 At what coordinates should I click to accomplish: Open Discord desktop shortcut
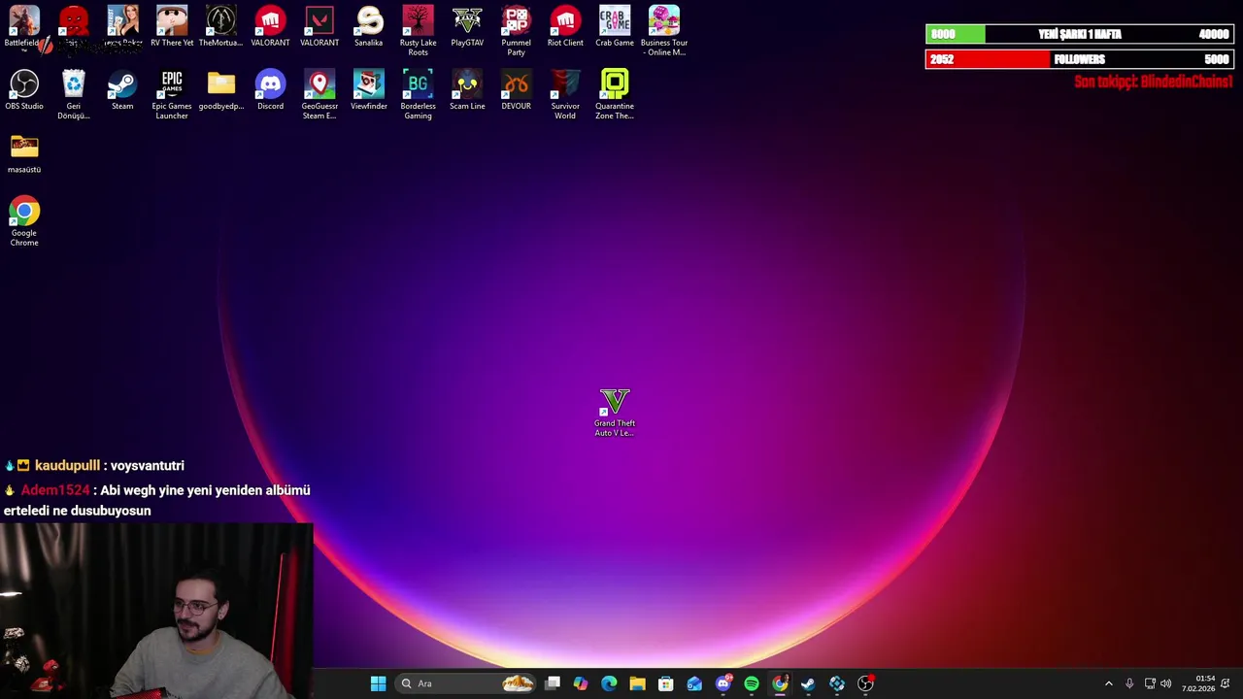click(270, 90)
